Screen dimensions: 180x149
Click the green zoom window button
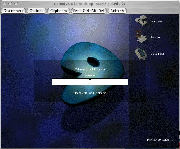click(16, 4)
